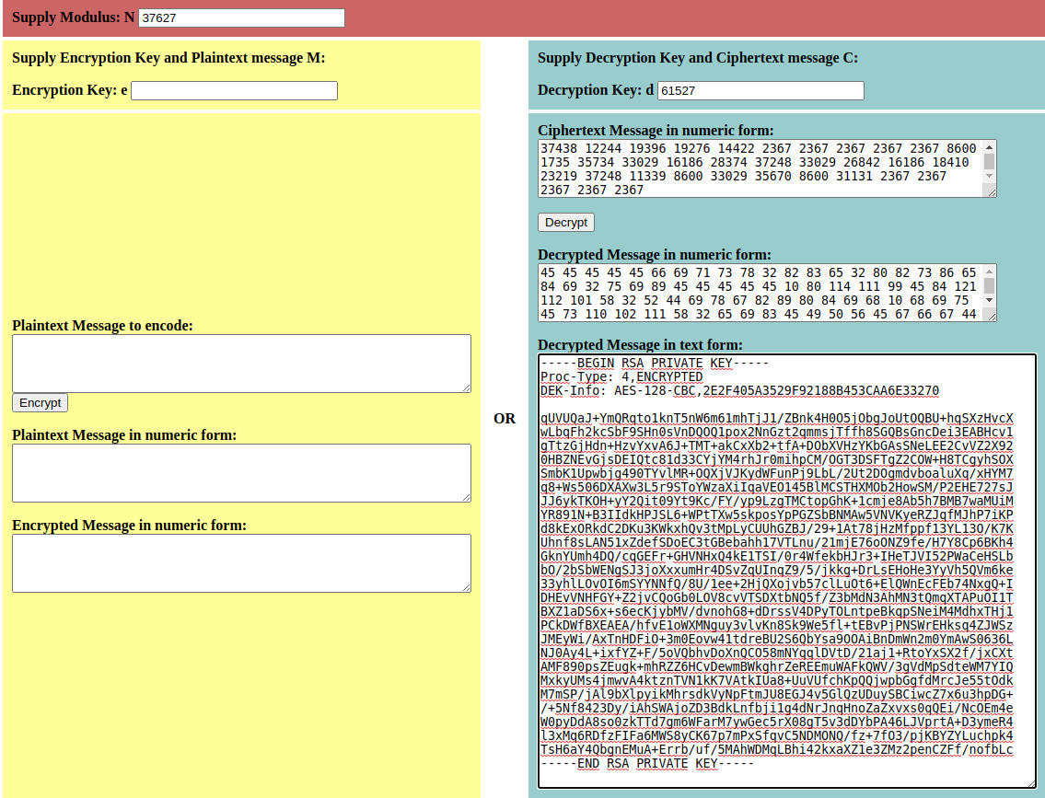The height and width of the screenshot is (798, 1045).
Task: Click the '-----BEGIN RSA PRIVATE KEY-----' line
Action: tap(655, 363)
